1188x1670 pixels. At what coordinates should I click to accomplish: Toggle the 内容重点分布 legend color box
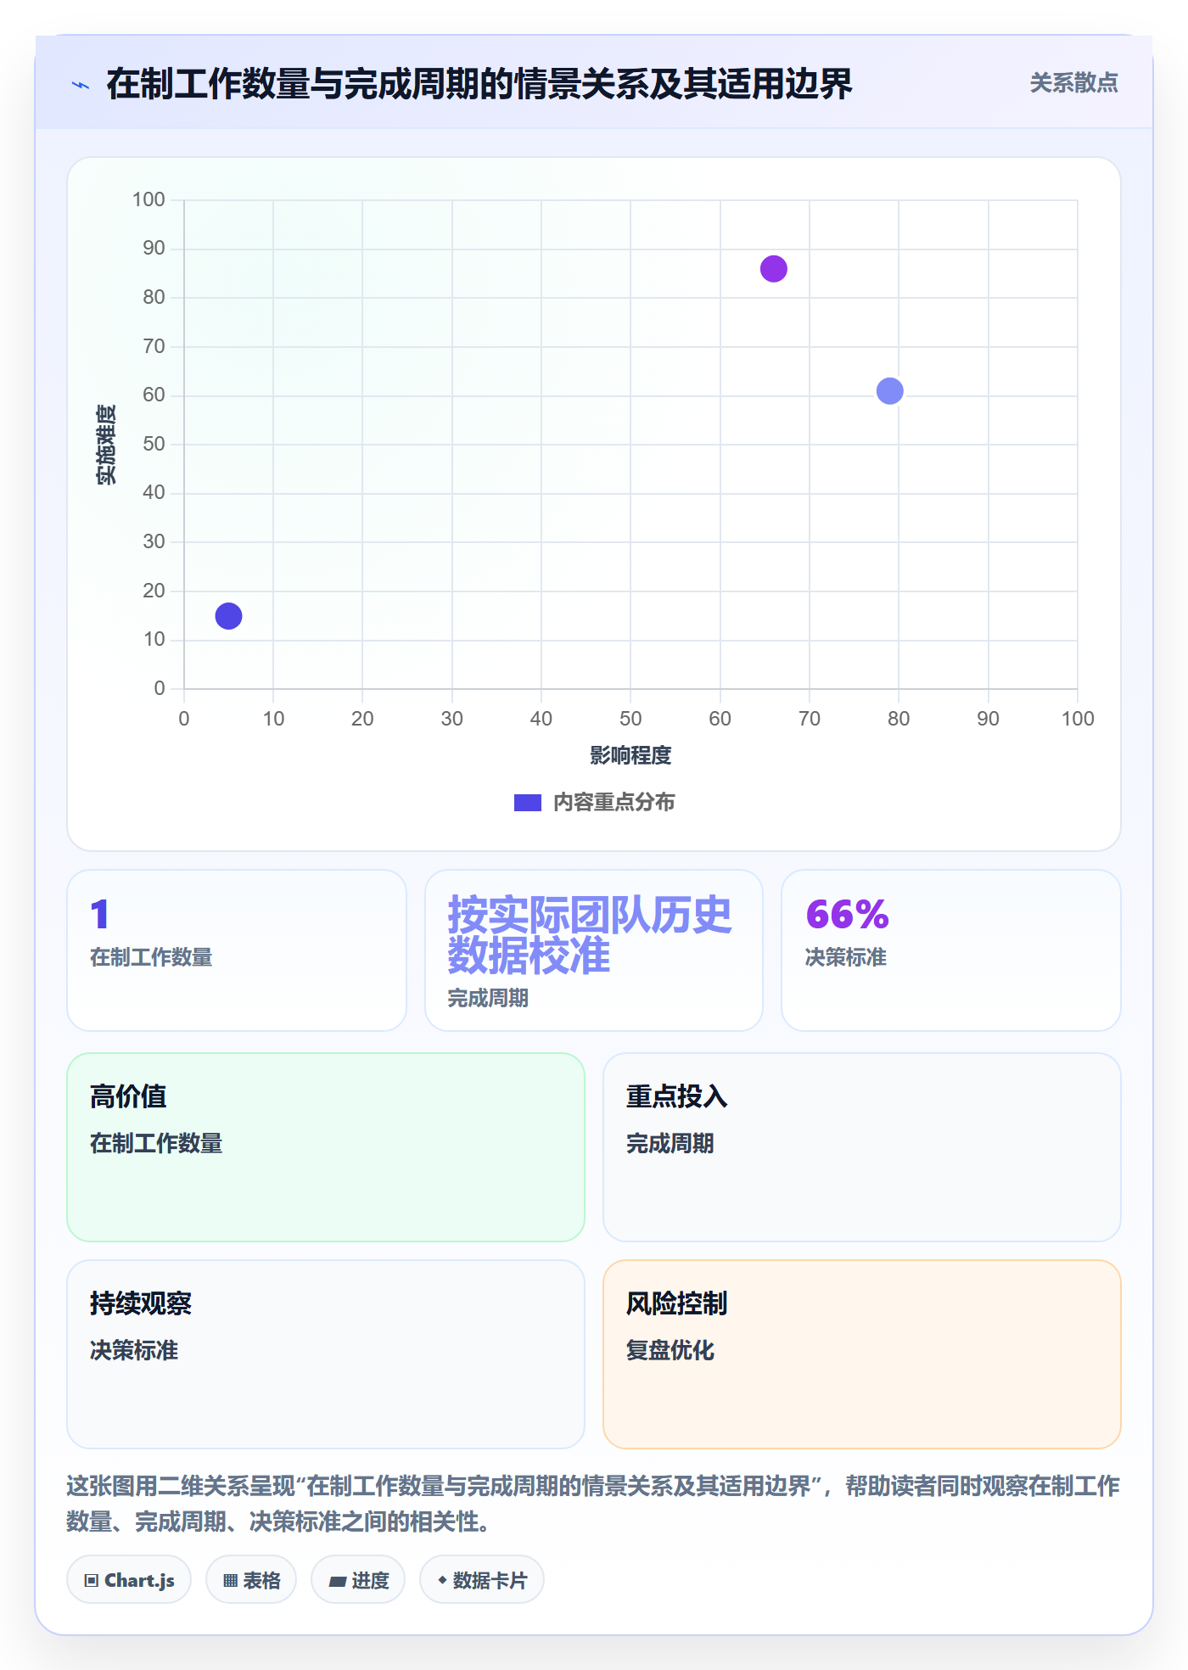tap(527, 803)
